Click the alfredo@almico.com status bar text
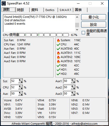The image size is (109, 126). [85, 124]
